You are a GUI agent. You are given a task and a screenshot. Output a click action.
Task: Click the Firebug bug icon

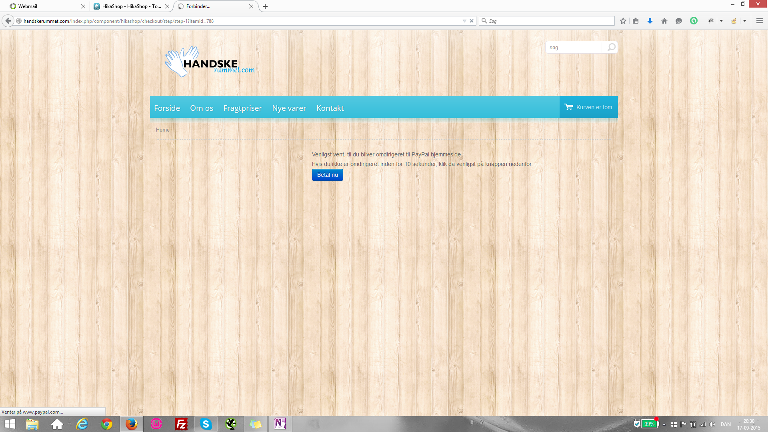coord(711,21)
